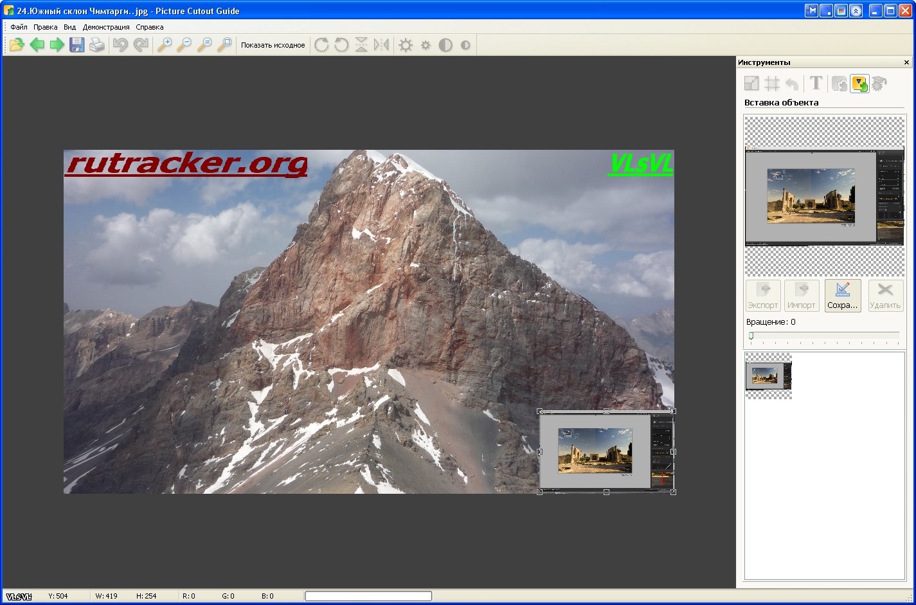Select the resize tool in Инструменты panel

point(751,84)
